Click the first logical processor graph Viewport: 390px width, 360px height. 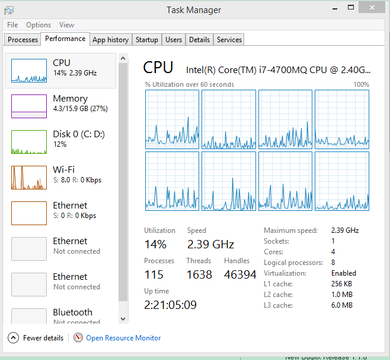[172, 119]
